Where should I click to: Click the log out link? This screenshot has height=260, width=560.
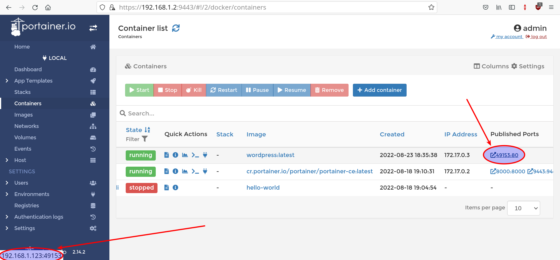tap(536, 37)
